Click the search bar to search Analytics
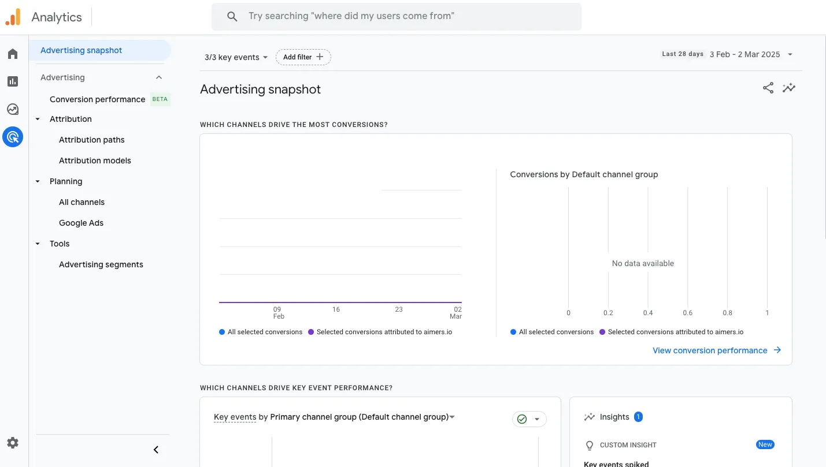Screen dimensions: 826x467 tap(397, 16)
